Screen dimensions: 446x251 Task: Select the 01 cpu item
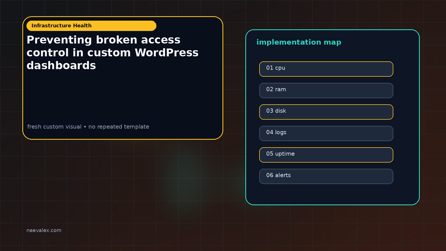click(326, 69)
